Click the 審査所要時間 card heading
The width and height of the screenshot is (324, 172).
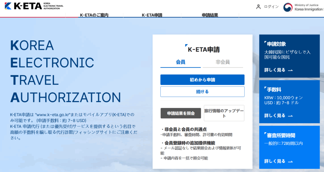(x=281, y=135)
